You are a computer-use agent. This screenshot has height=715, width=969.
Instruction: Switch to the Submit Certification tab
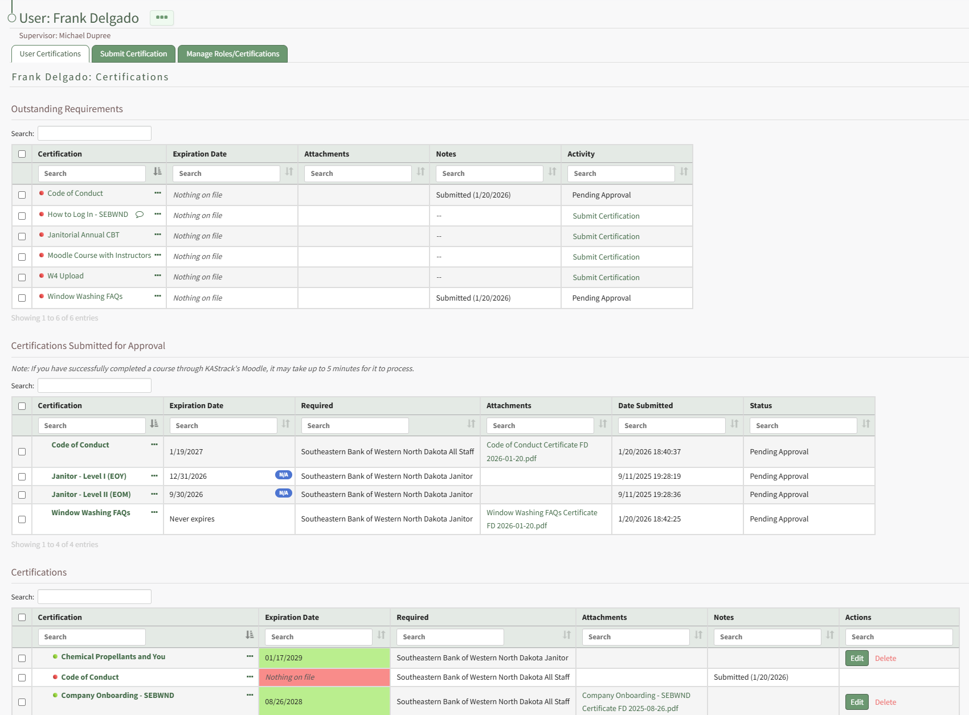coord(133,54)
